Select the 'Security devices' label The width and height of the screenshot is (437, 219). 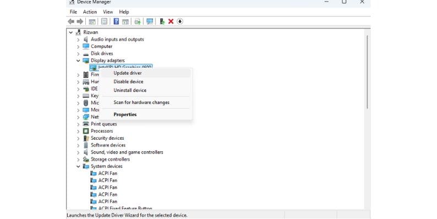point(107,138)
